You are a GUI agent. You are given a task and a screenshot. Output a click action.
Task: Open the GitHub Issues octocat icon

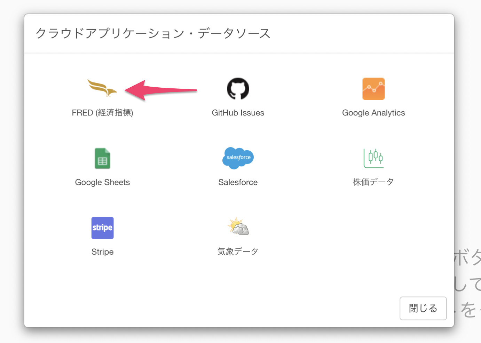click(x=238, y=89)
